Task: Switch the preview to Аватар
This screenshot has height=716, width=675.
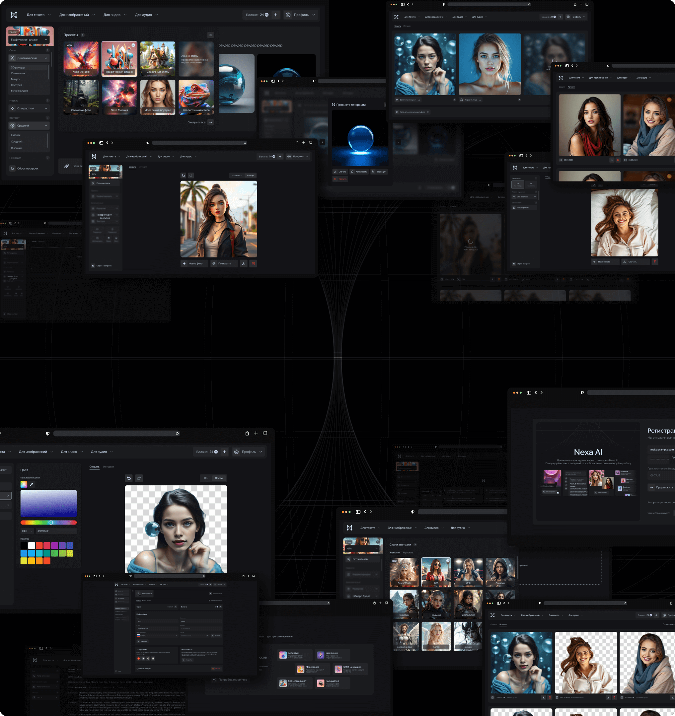Action: coord(250,176)
